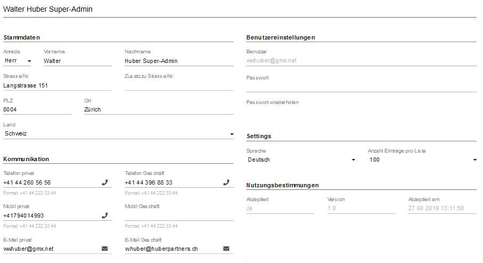The image size is (483, 263).
Task: Click the Vorname field containing Walter
Action: 78,61
